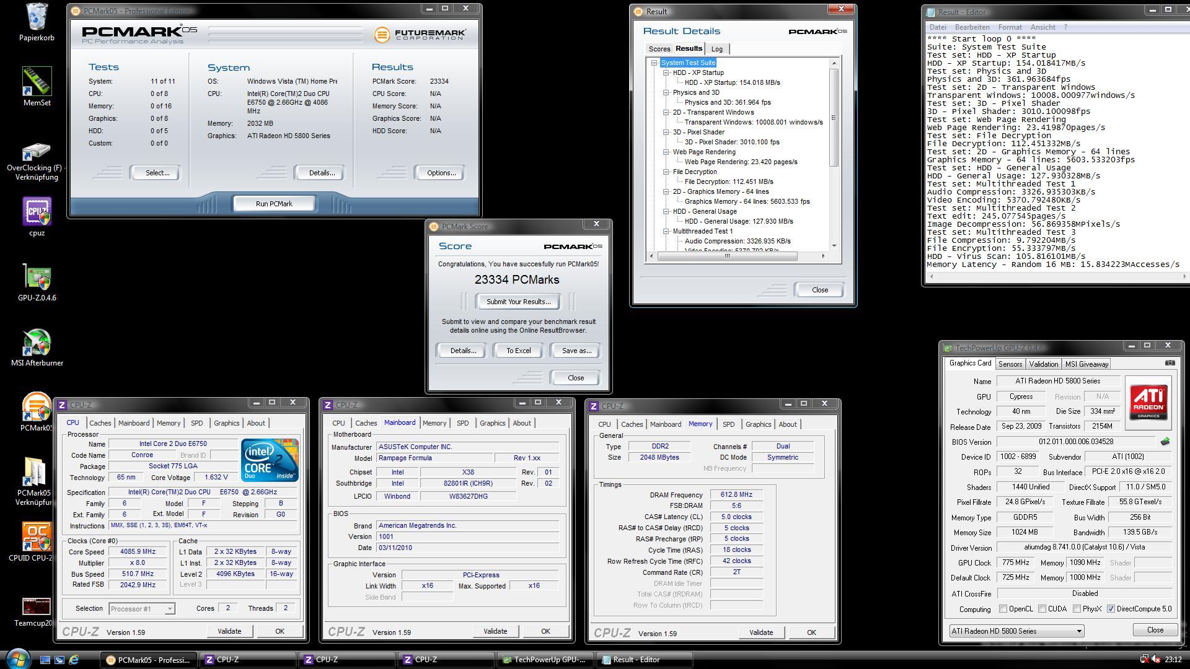Image resolution: width=1190 pixels, height=669 pixels.
Task: Uncheck the DirectCompute 5.0 checkbox
Action: [1111, 609]
